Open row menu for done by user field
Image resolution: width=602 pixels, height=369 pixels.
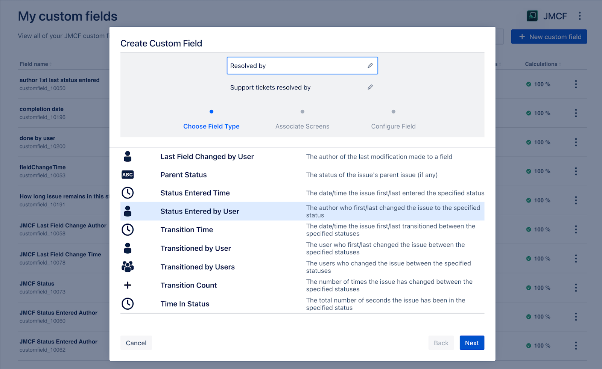pyautogui.click(x=576, y=142)
